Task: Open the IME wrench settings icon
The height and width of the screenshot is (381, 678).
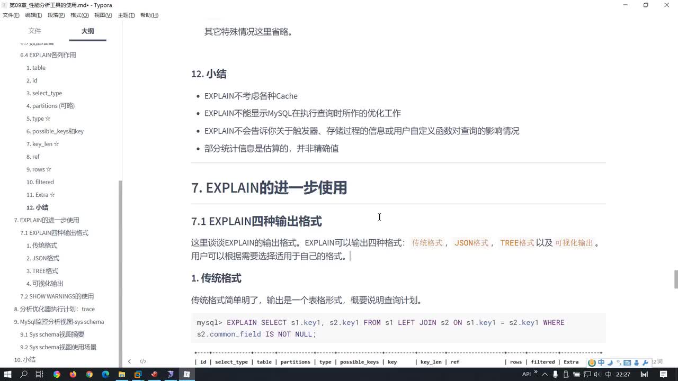Action: (645, 362)
